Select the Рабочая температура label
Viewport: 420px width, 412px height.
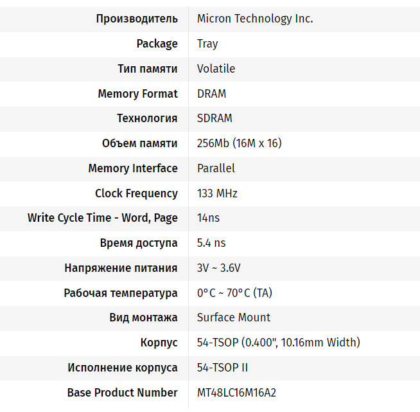[121, 293]
